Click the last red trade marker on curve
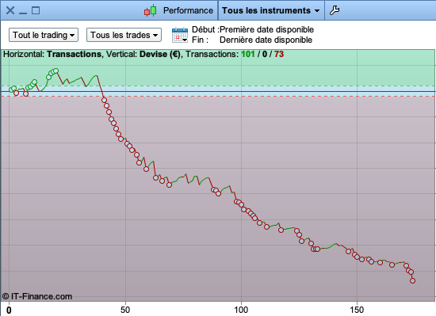This screenshot has width=436, height=316. click(x=412, y=280)
